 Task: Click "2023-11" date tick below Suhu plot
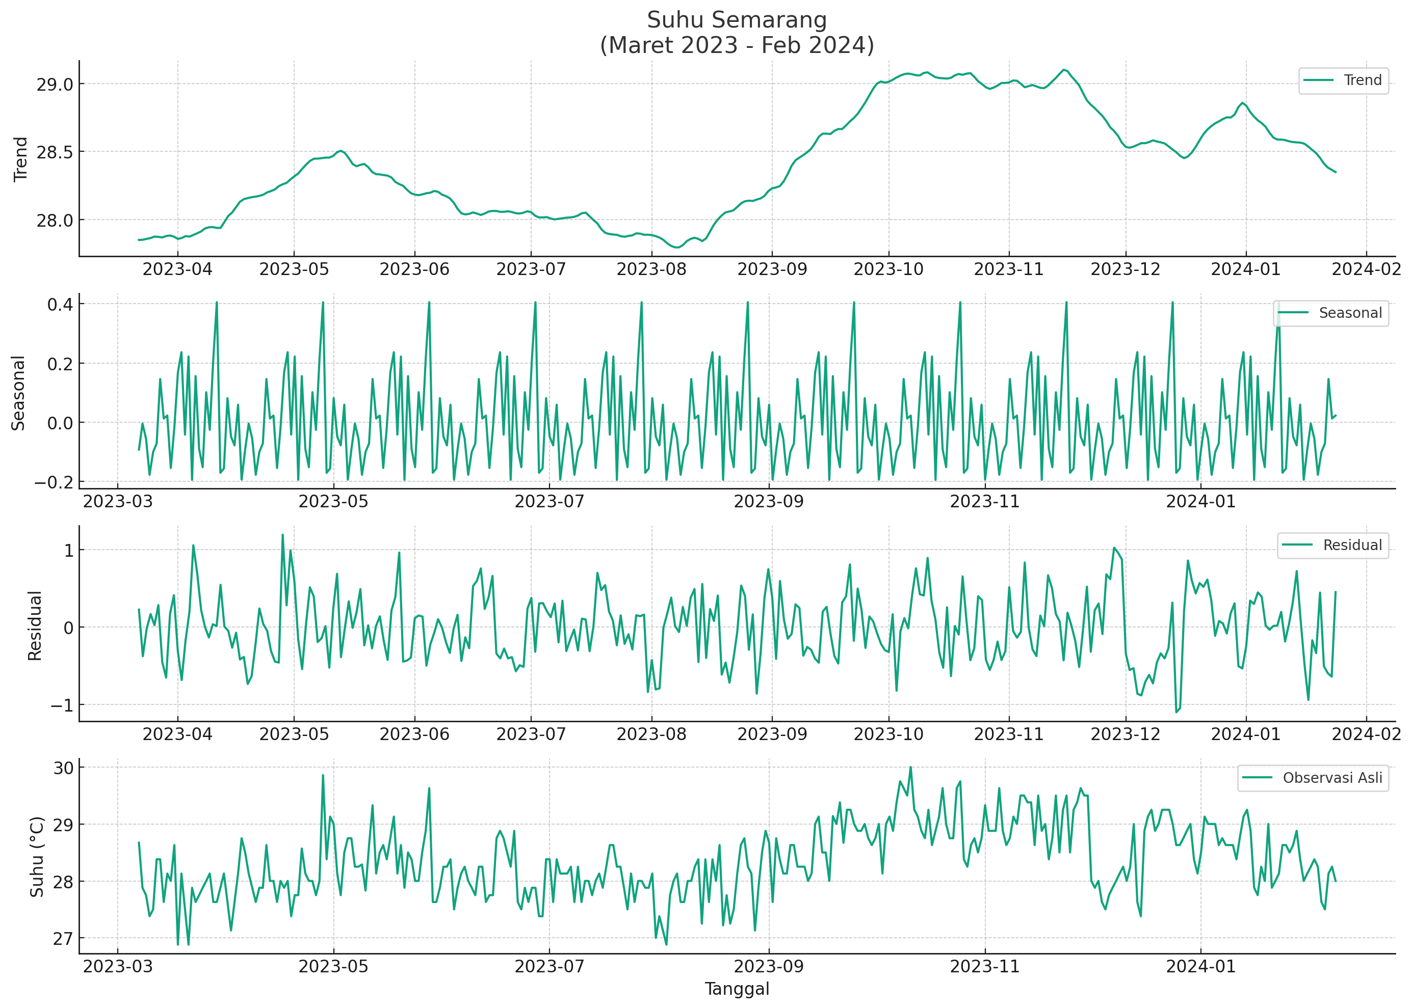tap(985, 967)
